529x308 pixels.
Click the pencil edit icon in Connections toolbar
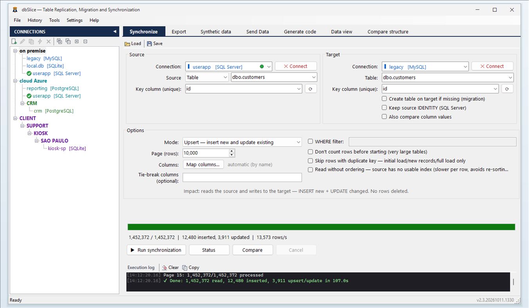(23, 41)
